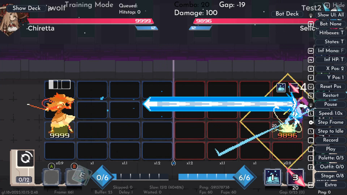Viewport: 347px width, 195px height.
Task: Change Y Pos: 1 value
Action: point(331,77)
